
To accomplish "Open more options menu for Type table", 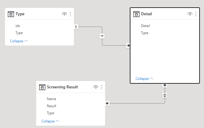I will [x=70, y=14].
